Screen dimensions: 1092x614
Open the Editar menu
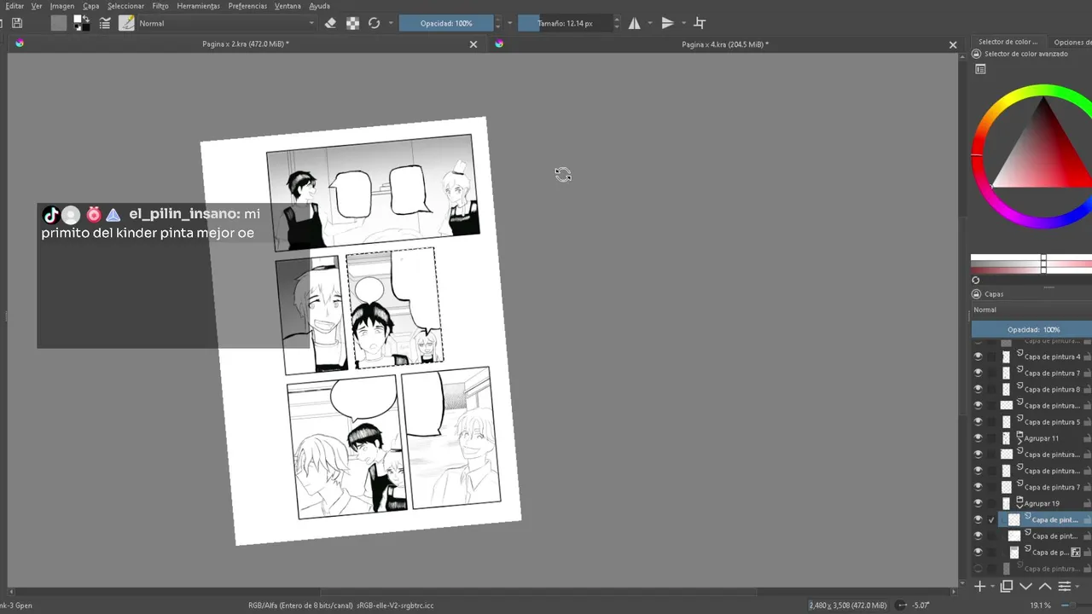click(x=15, y=6)
